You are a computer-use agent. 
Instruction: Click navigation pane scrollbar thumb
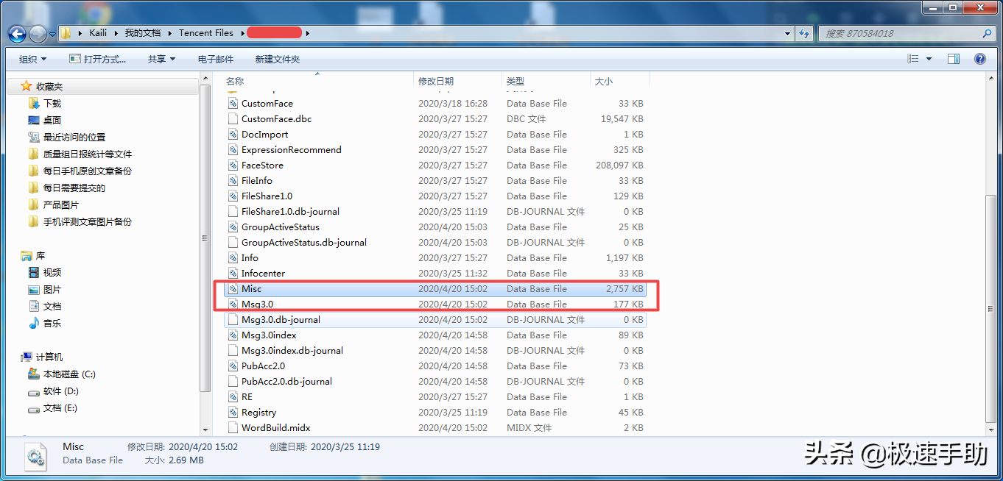(x=205, y=238)
